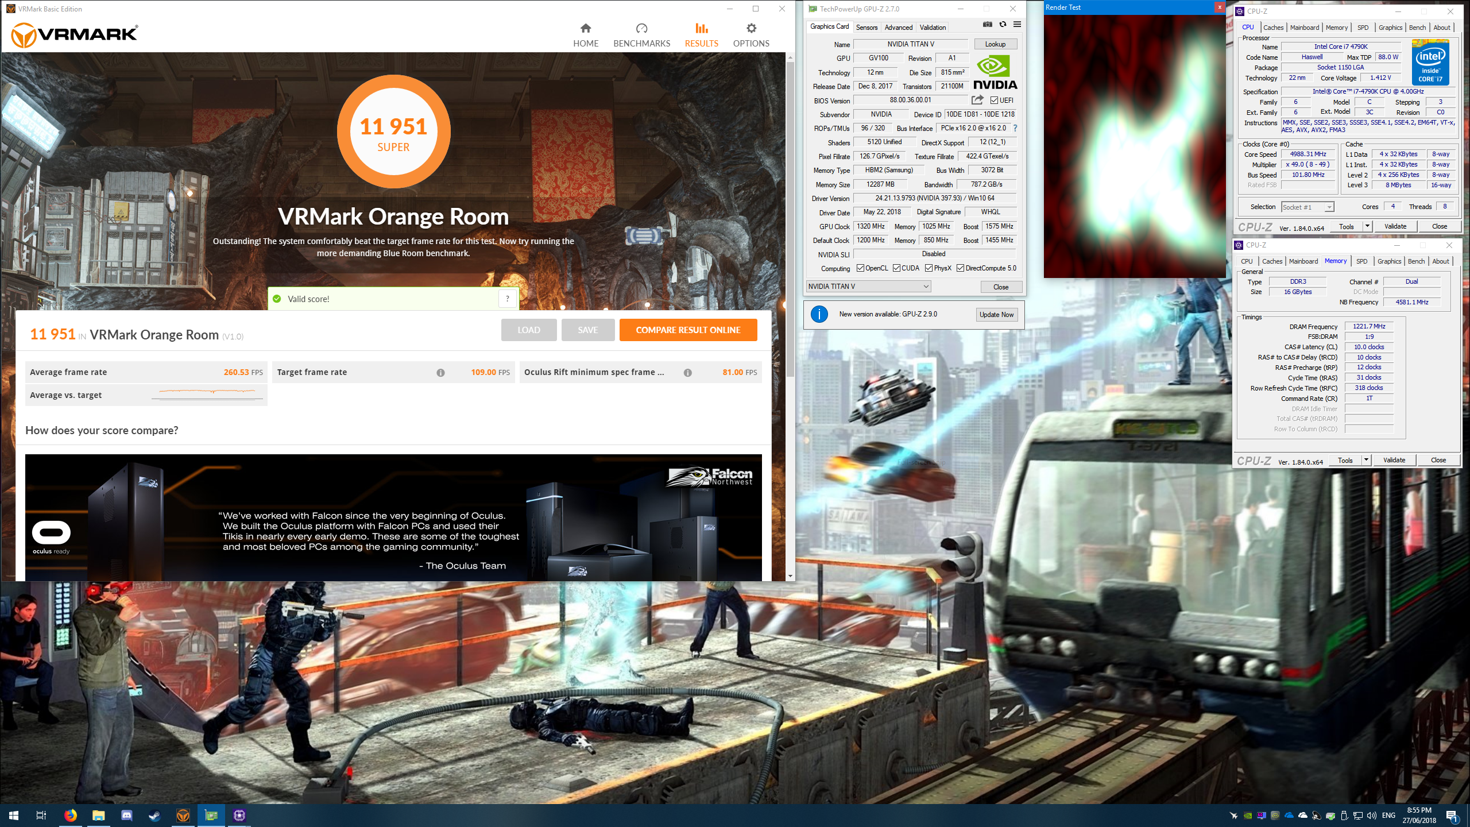The width and height of the screenshot is (1470, 827).
Task: Open the Socket #1 selection dropdown in CPU-Z
Action: (1307, 207)
